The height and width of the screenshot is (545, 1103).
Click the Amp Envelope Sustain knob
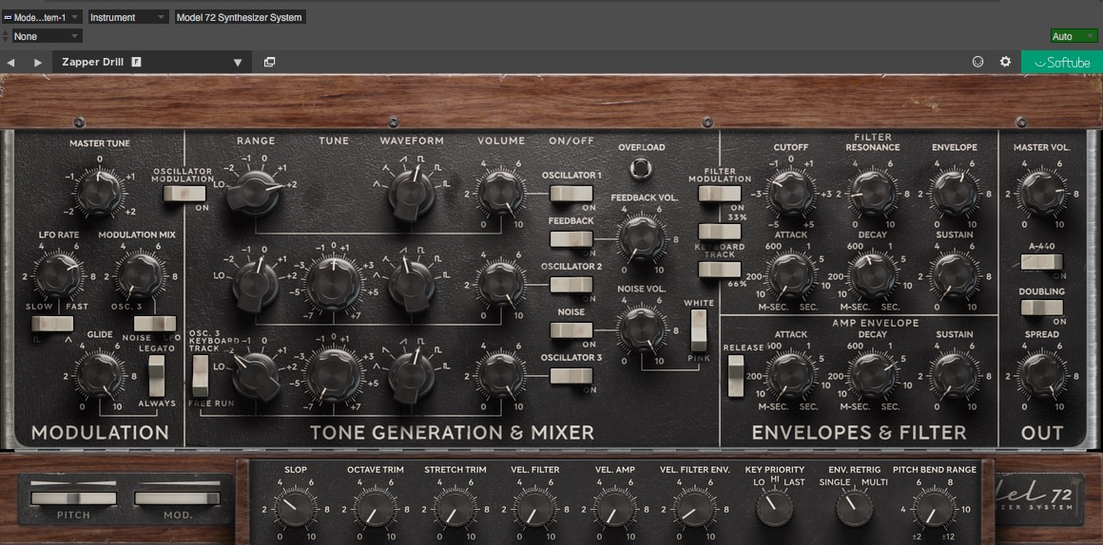pyautogui.click(x=955, y=376)
